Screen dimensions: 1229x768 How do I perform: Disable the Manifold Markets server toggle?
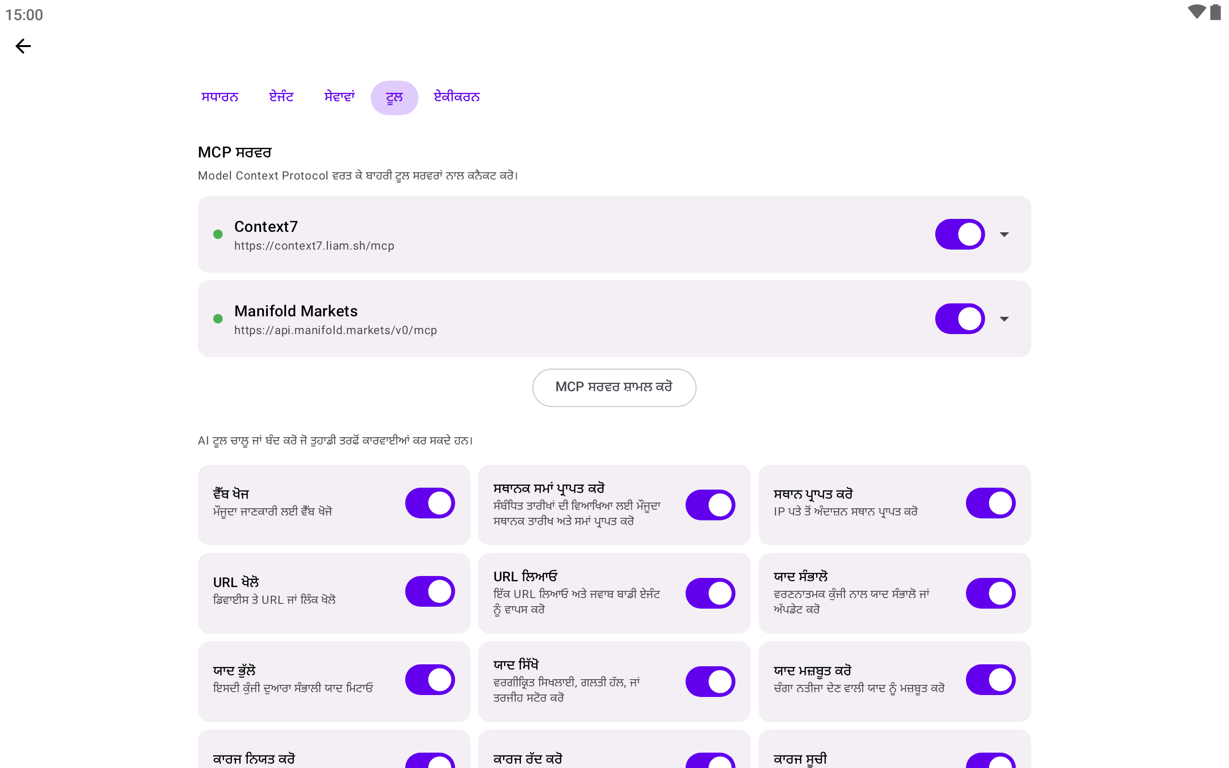(x=960, y=318)
